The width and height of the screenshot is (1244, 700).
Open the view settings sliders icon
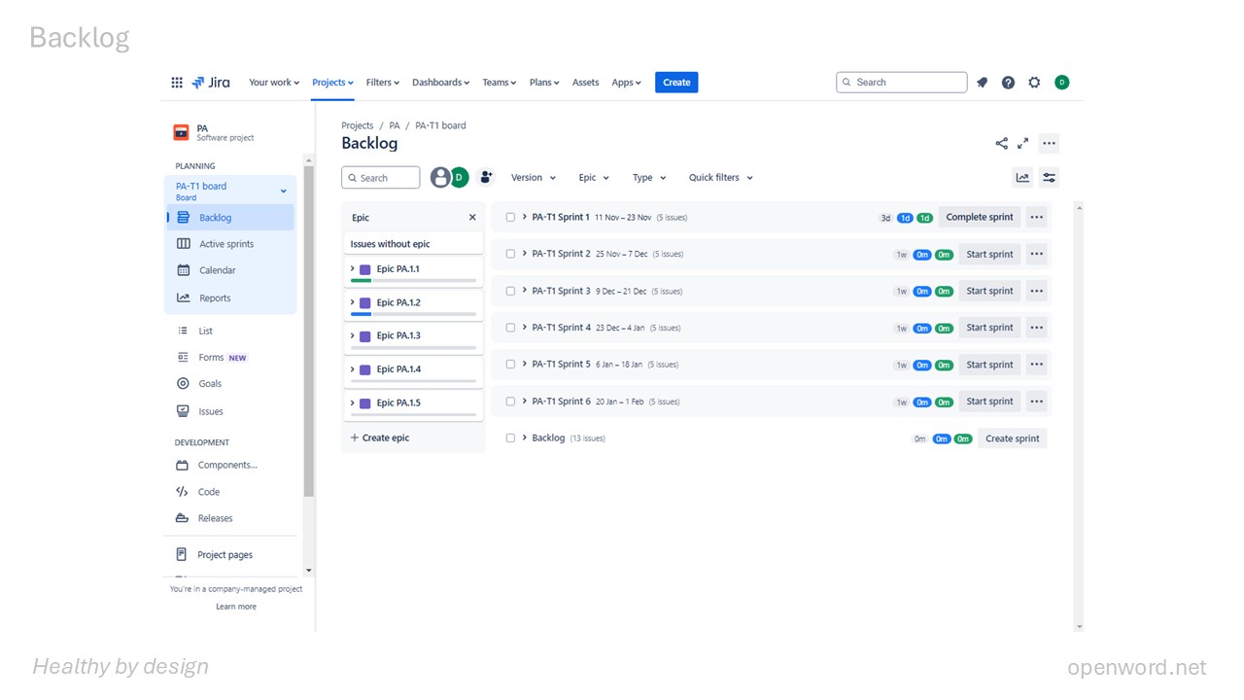click(x=1049, y=177)
